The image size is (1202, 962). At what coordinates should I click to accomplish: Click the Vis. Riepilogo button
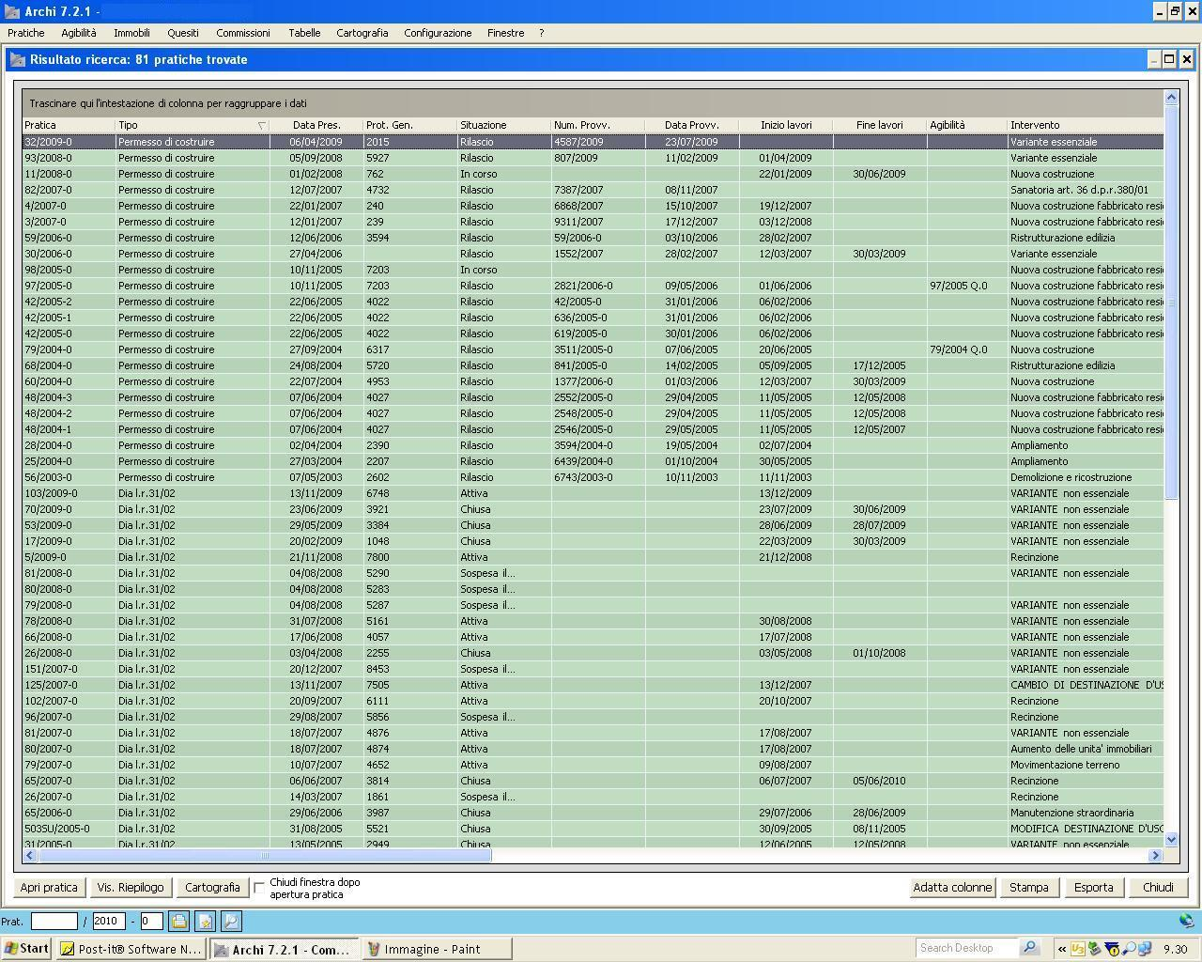[x=131, y=888]
